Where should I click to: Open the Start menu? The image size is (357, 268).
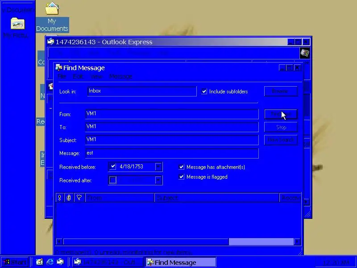tap(15, 262)
